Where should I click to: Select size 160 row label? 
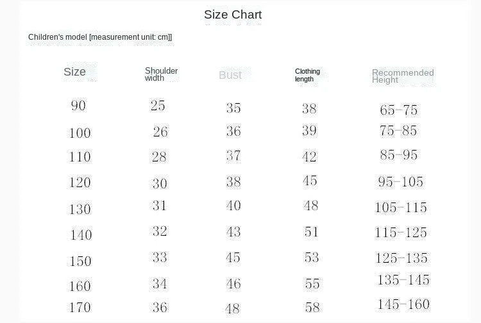(80, 286)
